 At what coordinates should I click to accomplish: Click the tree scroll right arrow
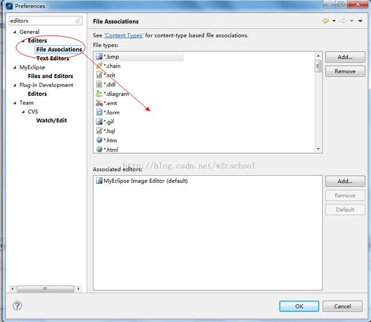click(78, 289)
